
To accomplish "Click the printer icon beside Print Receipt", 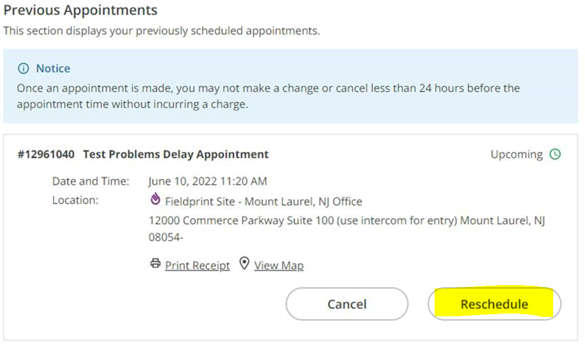I will pyautogui.click(x=155, y=263).
